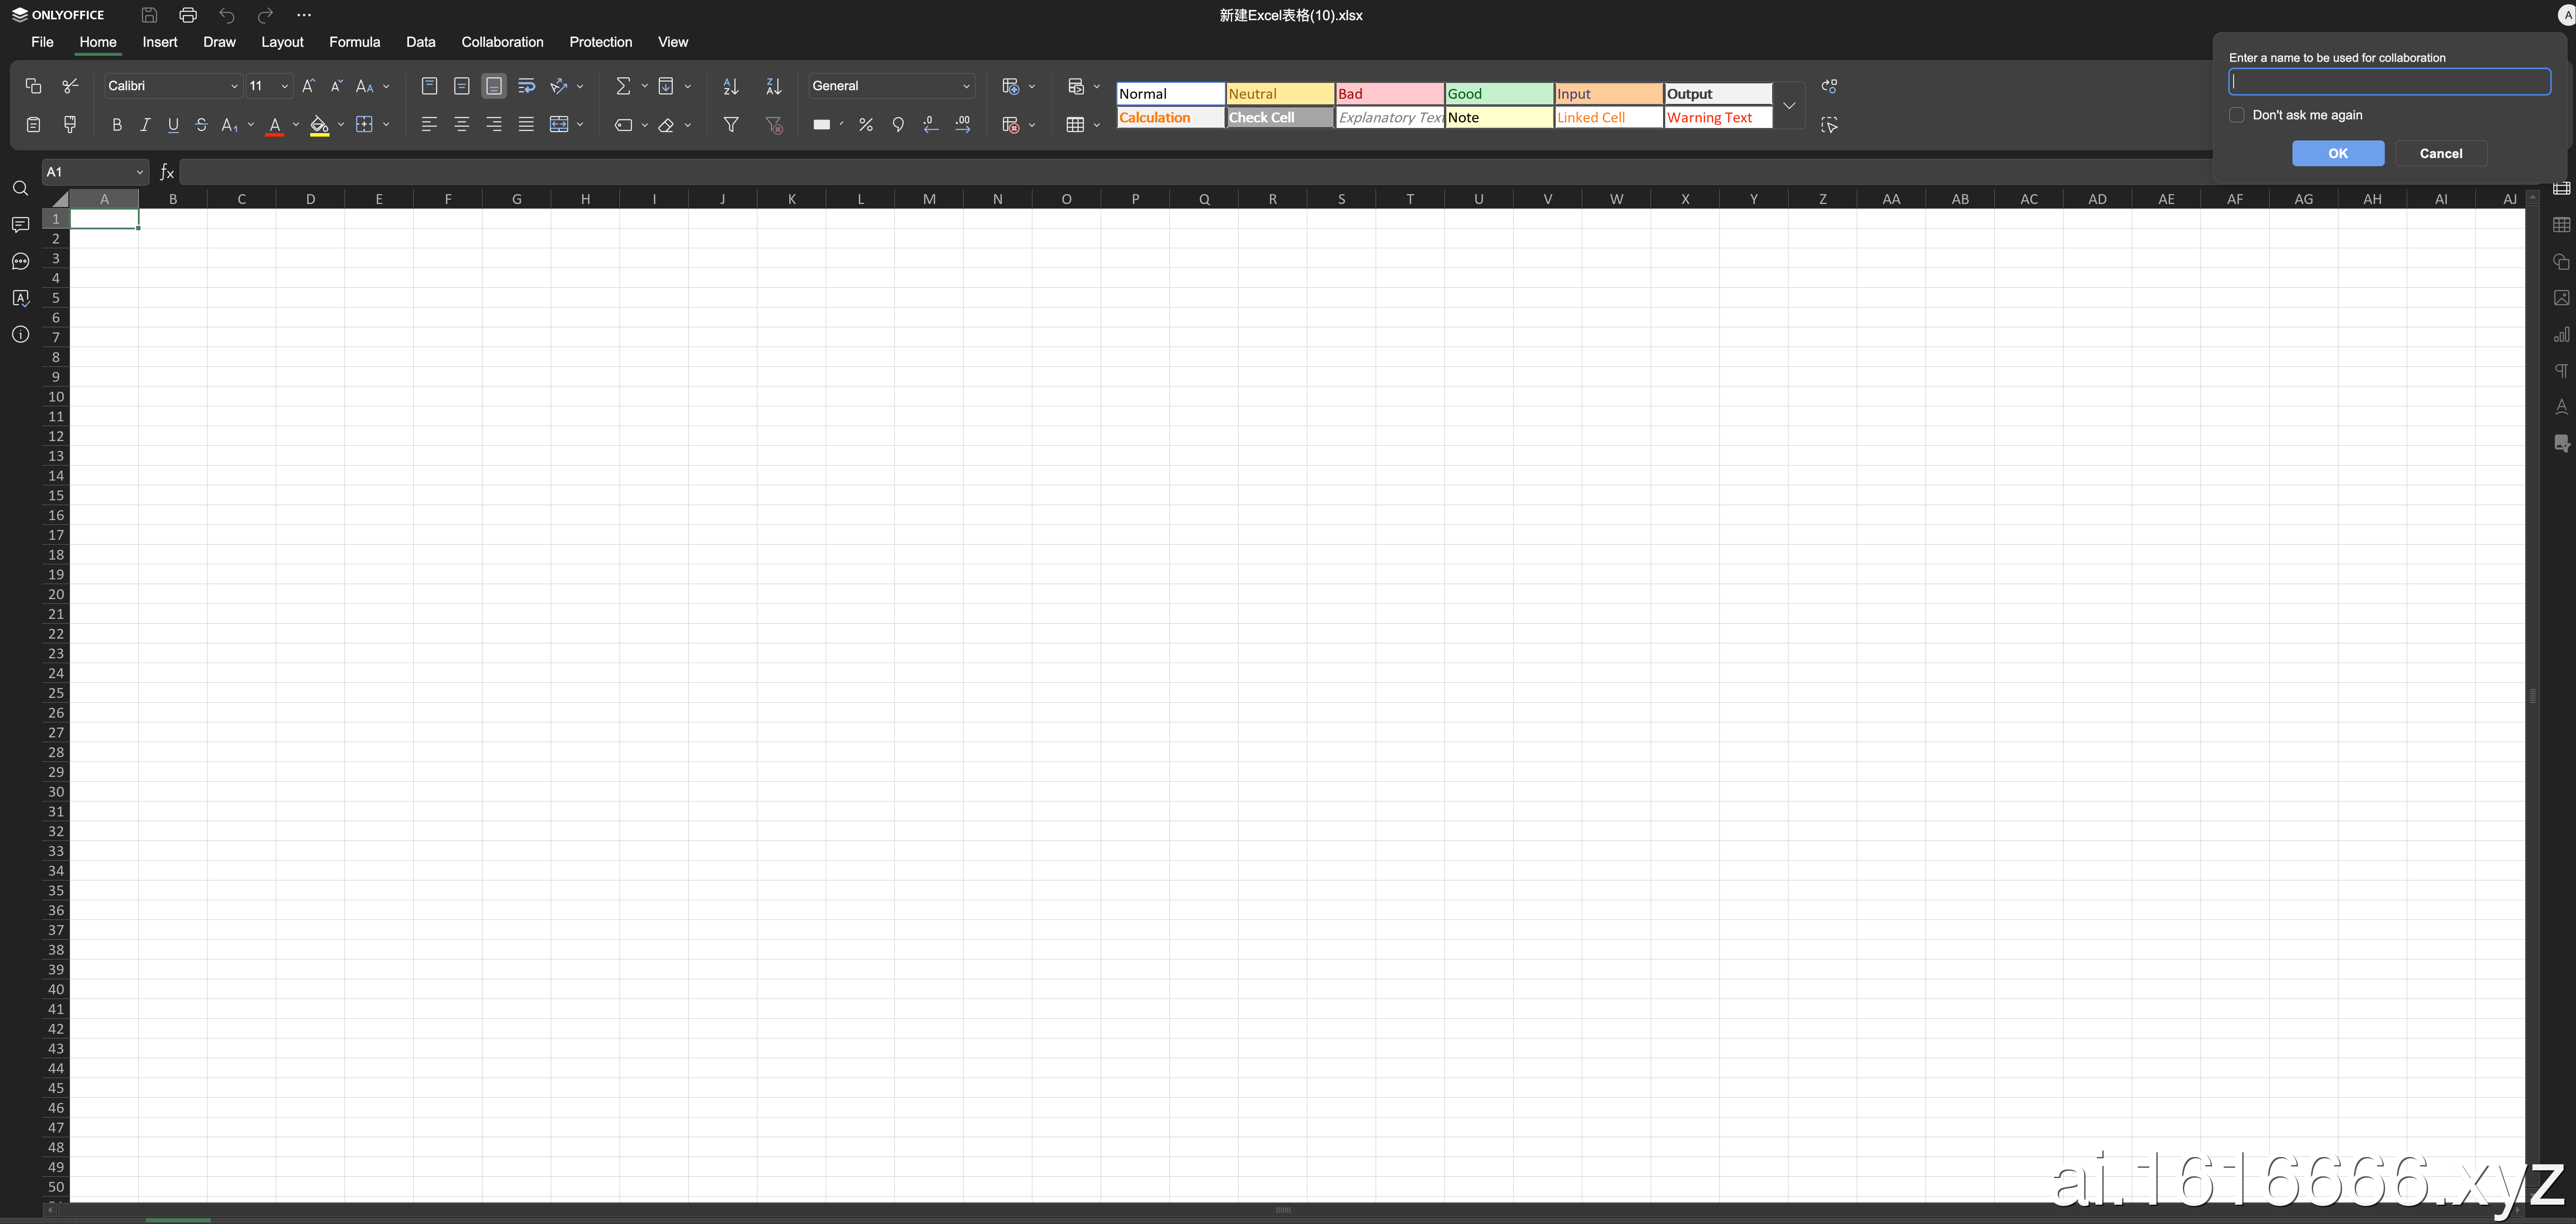The height and width of the screenshot is (1224, 2576).
Task: Open the Comments panel in left sidebar
Action: (20, 225)
